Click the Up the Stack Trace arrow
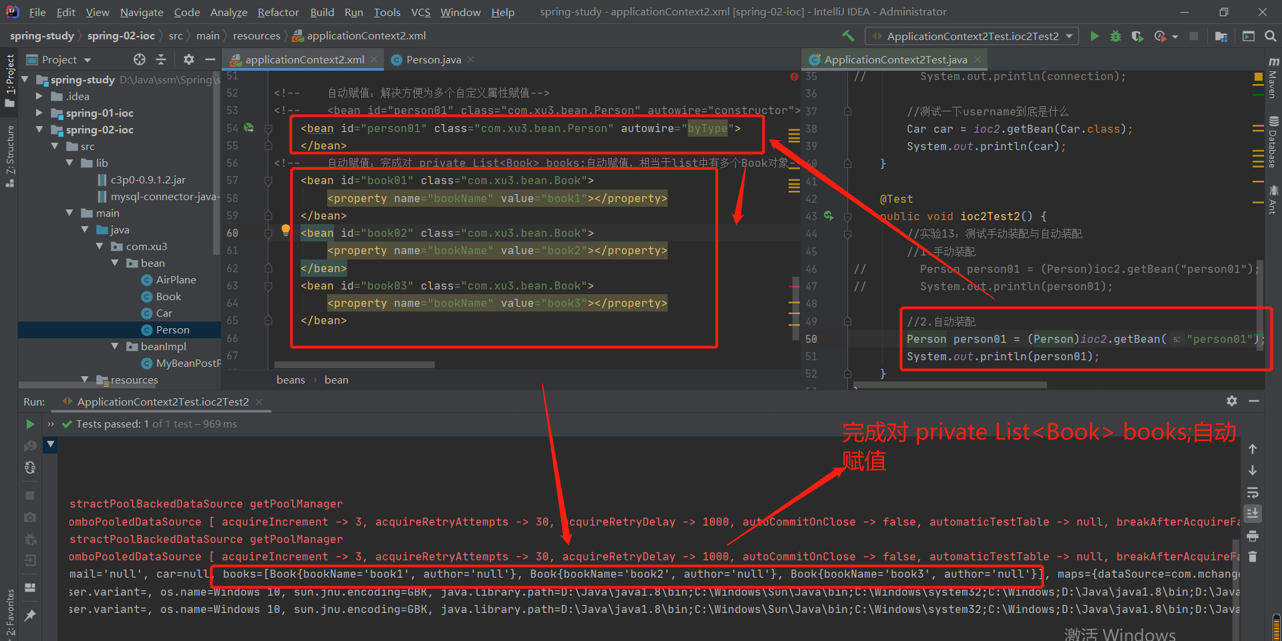This screenshot has width=1282, height=641. (1253, 449)
